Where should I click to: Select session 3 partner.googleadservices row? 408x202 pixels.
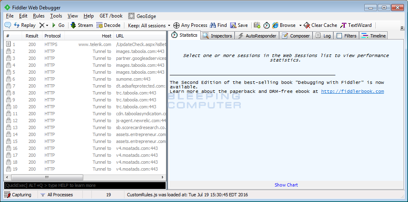(85, 58)
